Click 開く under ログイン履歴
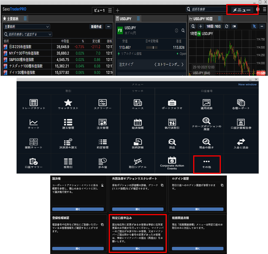The height and width of the screenshot is (254, 268). tap(198, 209)
